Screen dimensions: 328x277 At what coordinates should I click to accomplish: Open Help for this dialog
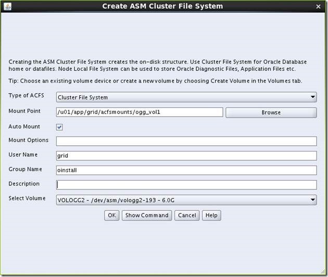pos(211,215)
